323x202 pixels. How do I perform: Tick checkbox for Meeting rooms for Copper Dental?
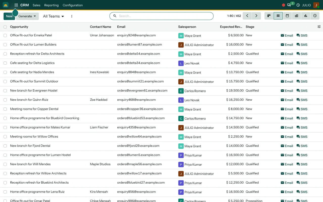(5, 109)
